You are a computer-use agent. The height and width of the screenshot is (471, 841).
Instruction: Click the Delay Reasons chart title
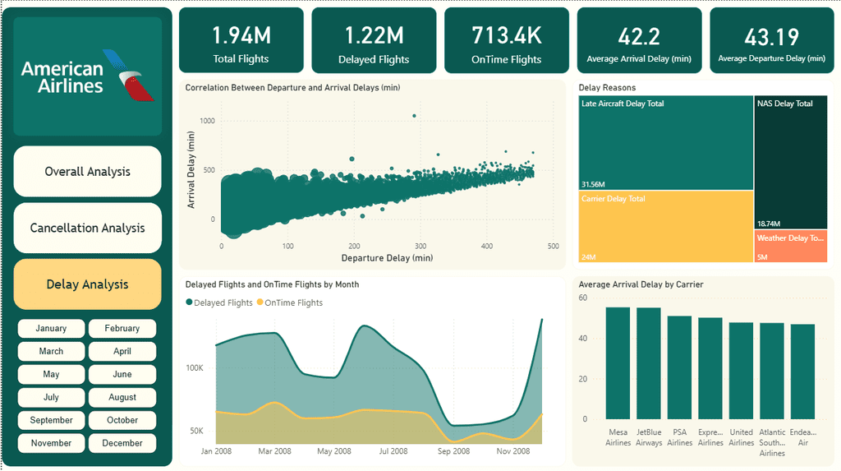(607, 87)
